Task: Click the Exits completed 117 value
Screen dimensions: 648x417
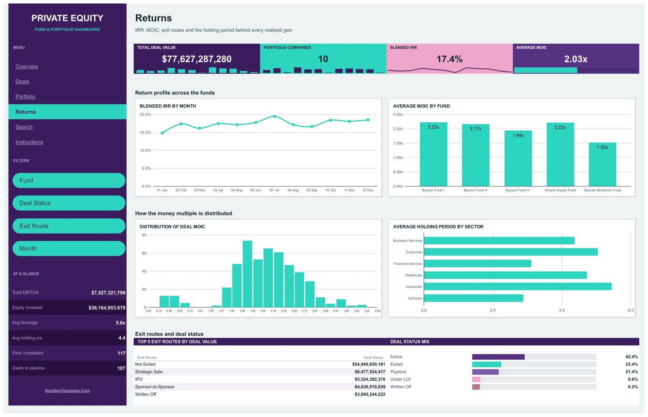Action: (x=122, y=353)
